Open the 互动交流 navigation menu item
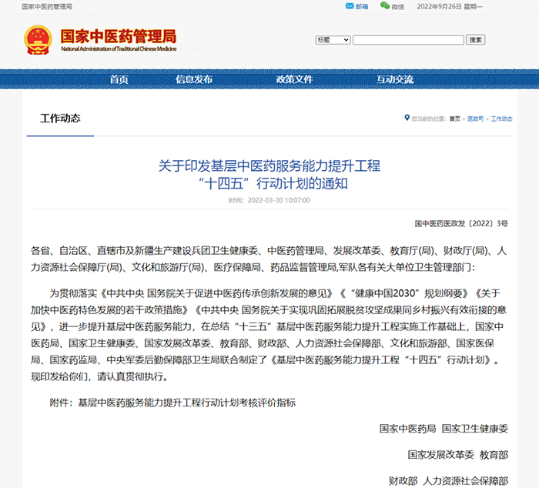Screen dimensions: 539x488 [395, 79]
